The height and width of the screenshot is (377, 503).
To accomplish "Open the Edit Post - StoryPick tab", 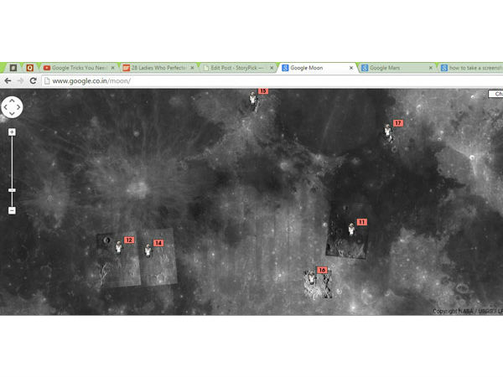I will tap(237, 67).
